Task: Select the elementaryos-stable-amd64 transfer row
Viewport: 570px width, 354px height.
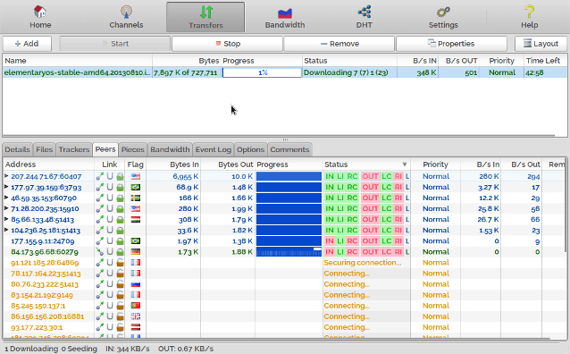Action: pyautogui.click(x=285, y=72)
